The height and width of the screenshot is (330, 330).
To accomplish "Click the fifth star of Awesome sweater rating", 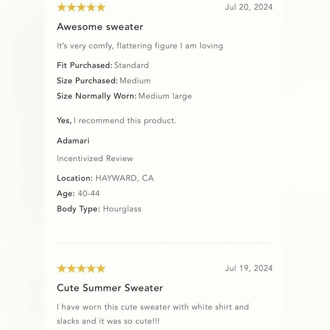I will coord(101,7).
